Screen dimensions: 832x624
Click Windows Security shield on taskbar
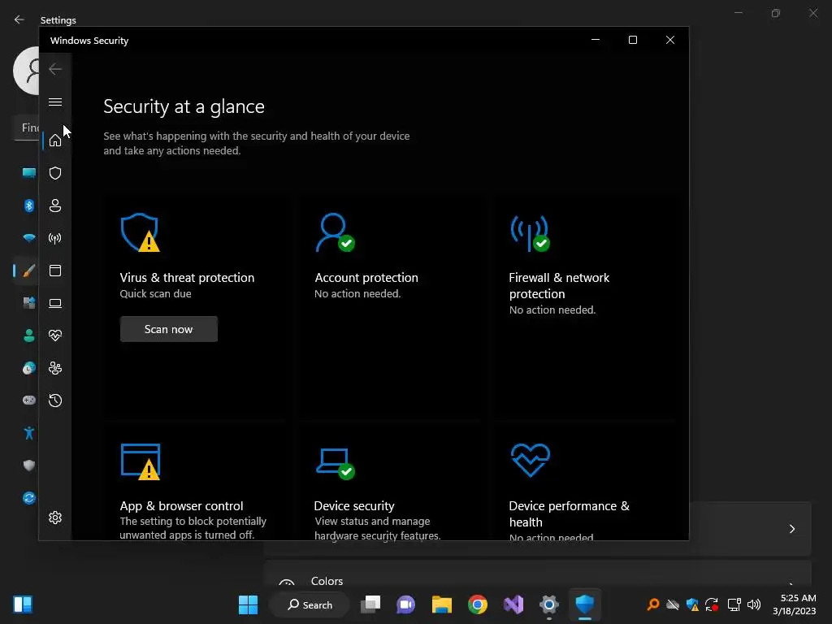(585, 604)
